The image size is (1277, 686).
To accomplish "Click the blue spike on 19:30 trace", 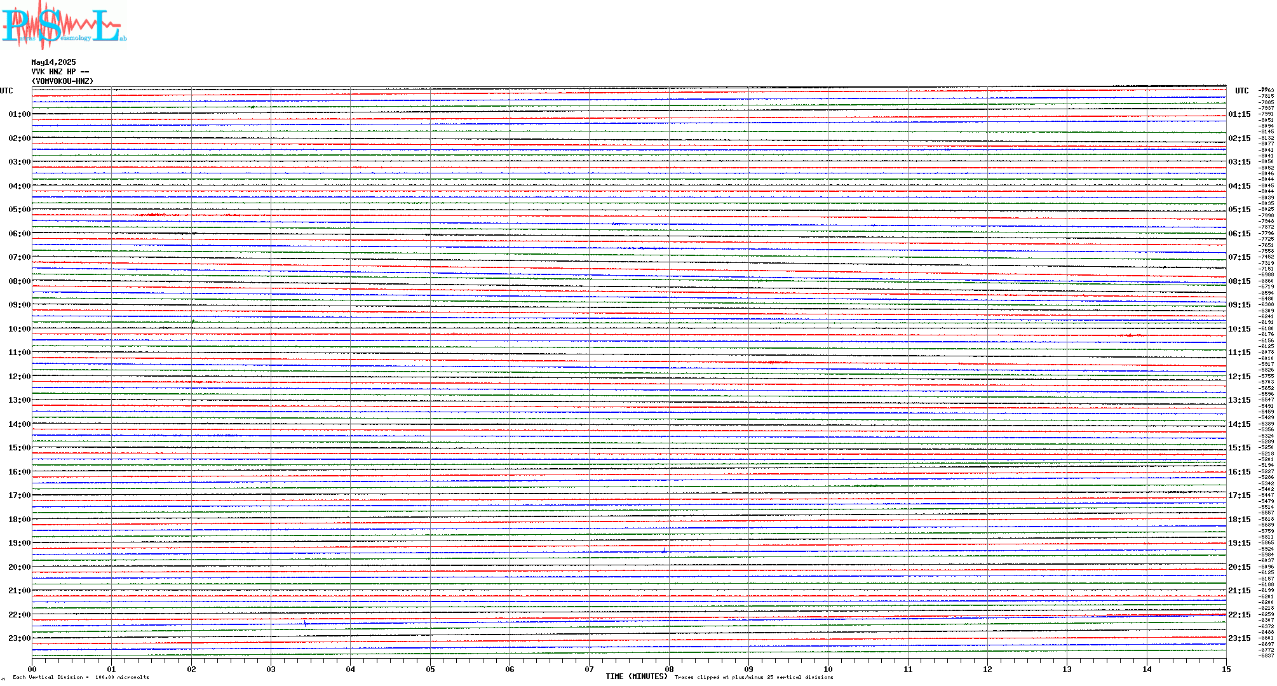I will 664,551.
